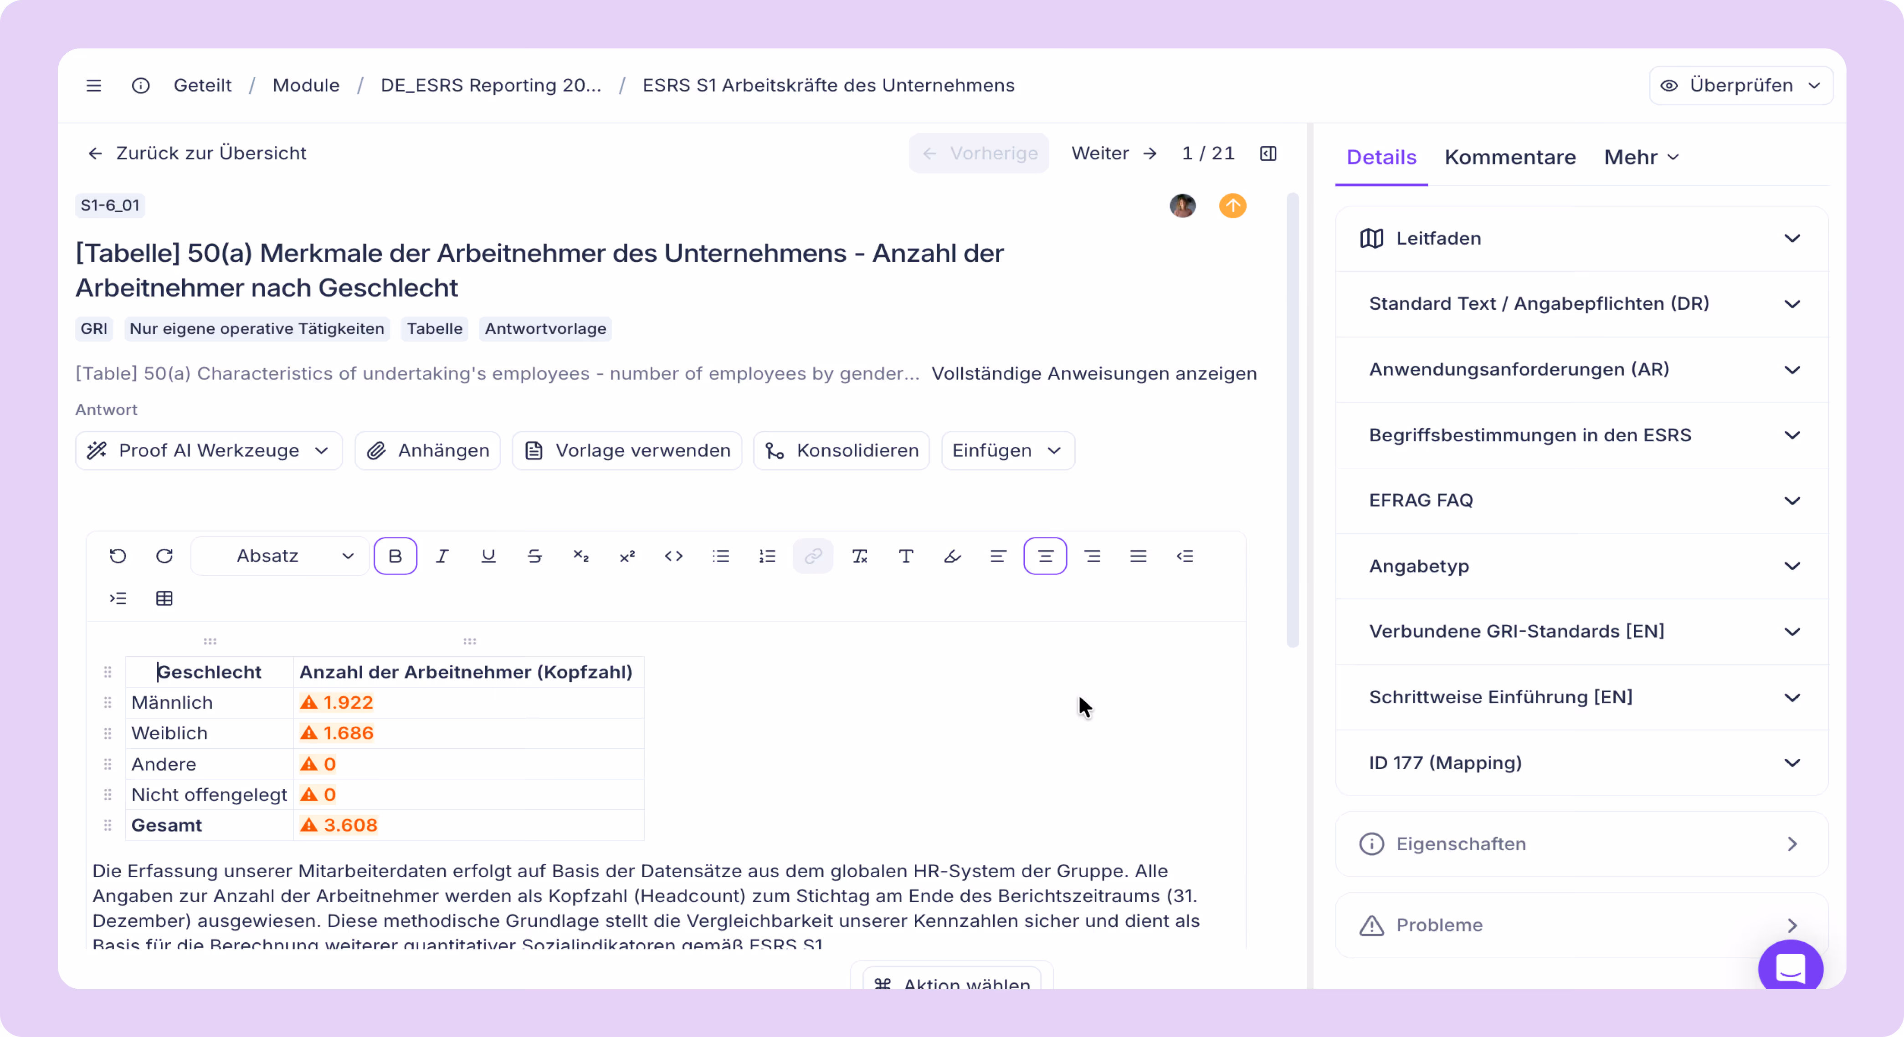
Task: Open the highlighter marker tool
Action: [x=952, y=556]
